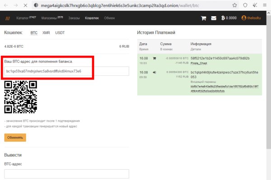Switch to the USDT wallet tab
Image resolution: width=271 pixels, height=180 pixels.
(x=60, y=33)
